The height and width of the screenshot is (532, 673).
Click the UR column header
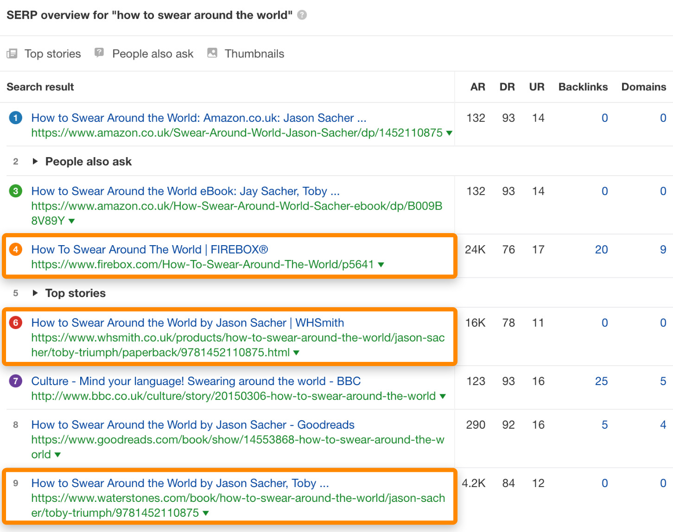[537, 87]
